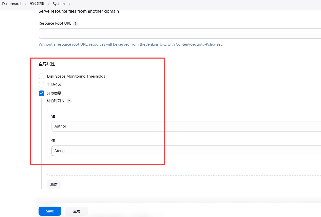Uncheck the 环境变量 checkbox

[x=42, y=93]
